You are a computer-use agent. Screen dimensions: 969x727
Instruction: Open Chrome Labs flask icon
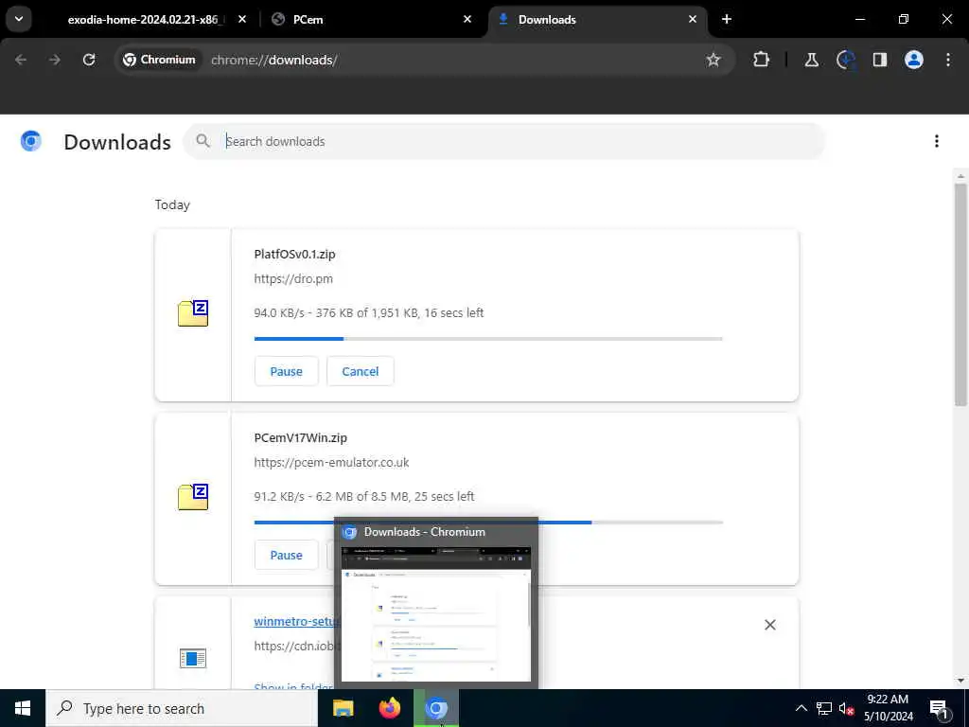click(x=811, y=60)
